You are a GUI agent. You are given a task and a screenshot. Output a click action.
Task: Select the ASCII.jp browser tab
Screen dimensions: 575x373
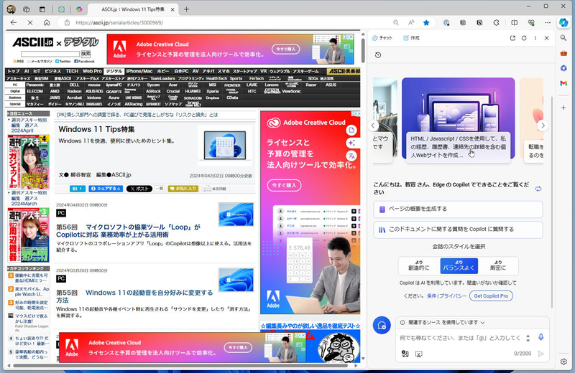click(134, 9)
